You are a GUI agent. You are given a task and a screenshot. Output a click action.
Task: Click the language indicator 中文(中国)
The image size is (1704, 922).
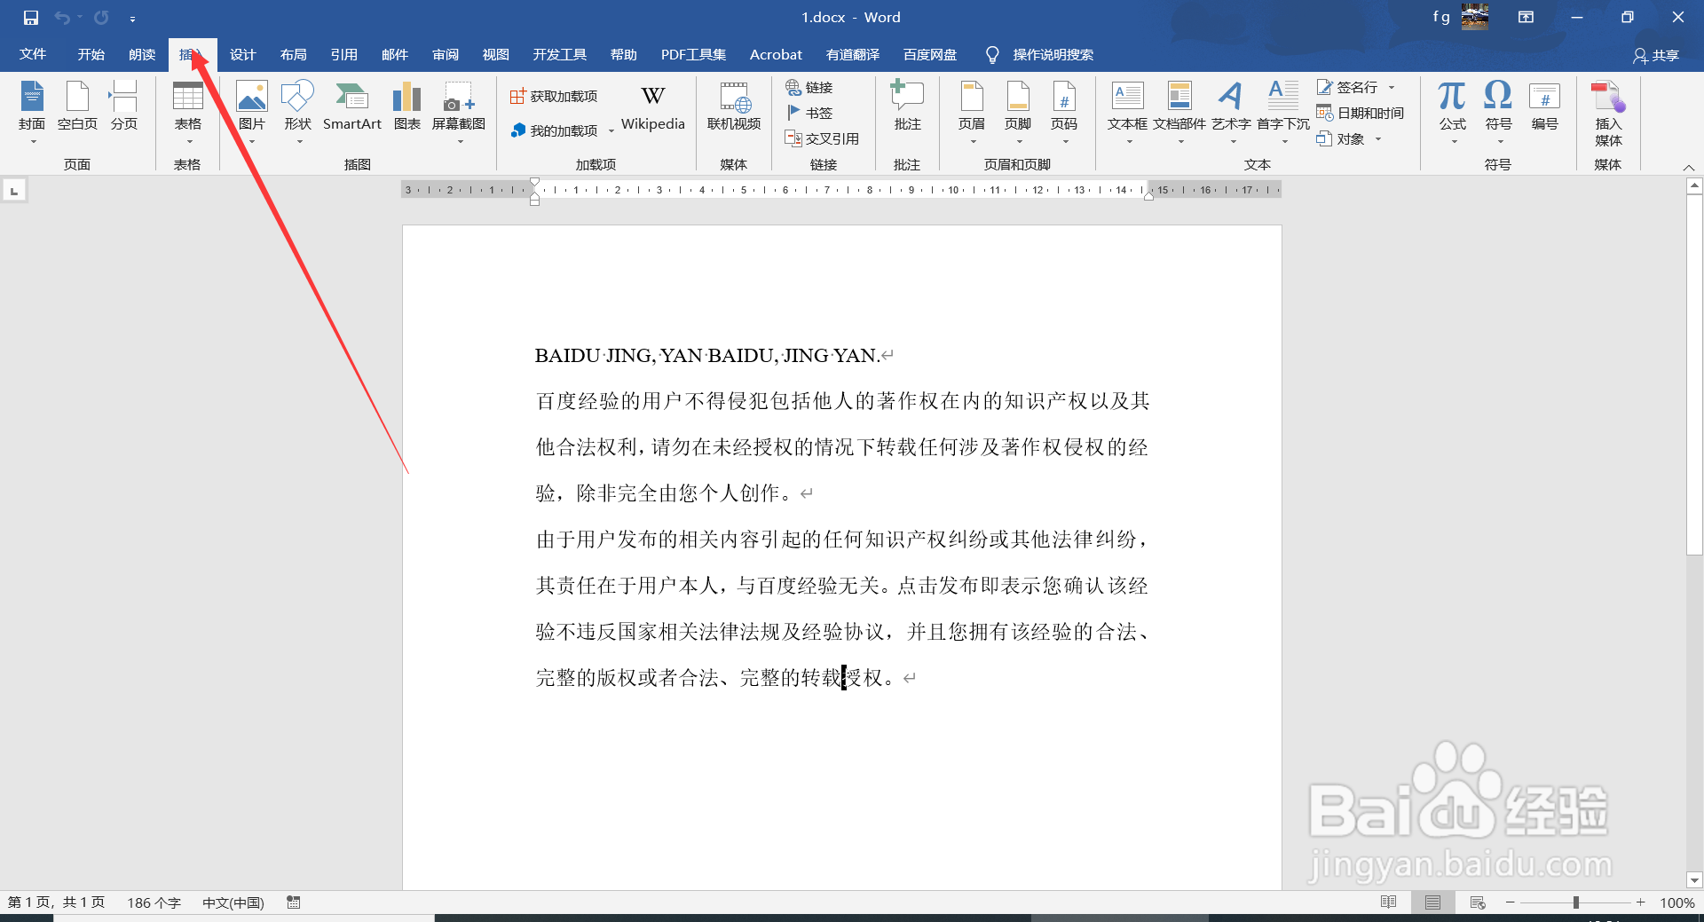pos(233,902)
